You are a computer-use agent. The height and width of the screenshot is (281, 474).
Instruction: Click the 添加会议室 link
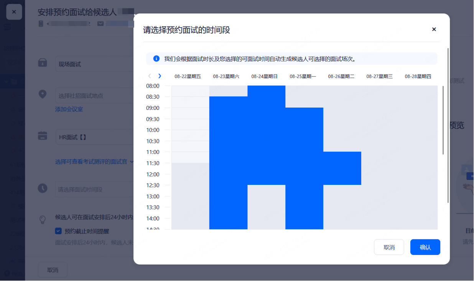coord(69,109)
